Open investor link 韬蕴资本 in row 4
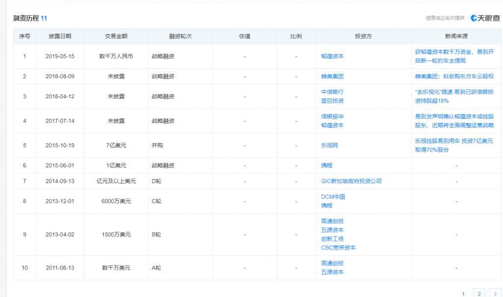The height and width of the screenshot is (297, 503). 333,125
